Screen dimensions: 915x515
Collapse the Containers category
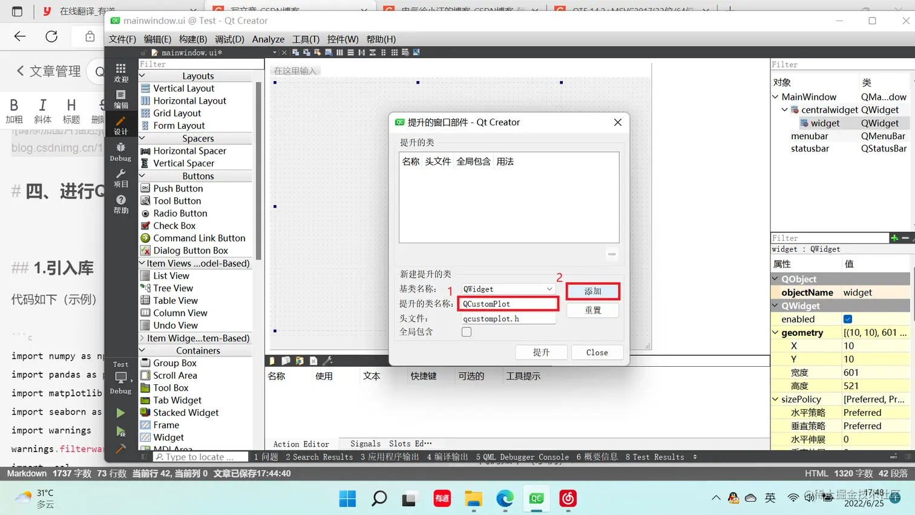click(x=142, y=350)
